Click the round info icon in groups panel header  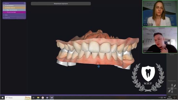pyautogui.click(x=24, y=3)
